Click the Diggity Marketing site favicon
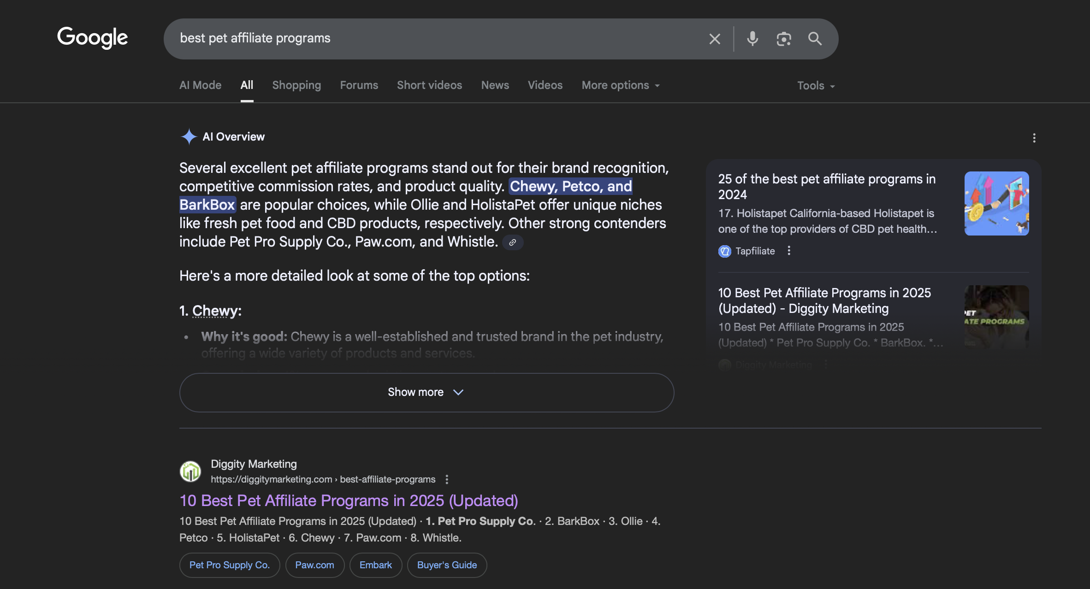 pyautogui.click(x=190, y=471)
